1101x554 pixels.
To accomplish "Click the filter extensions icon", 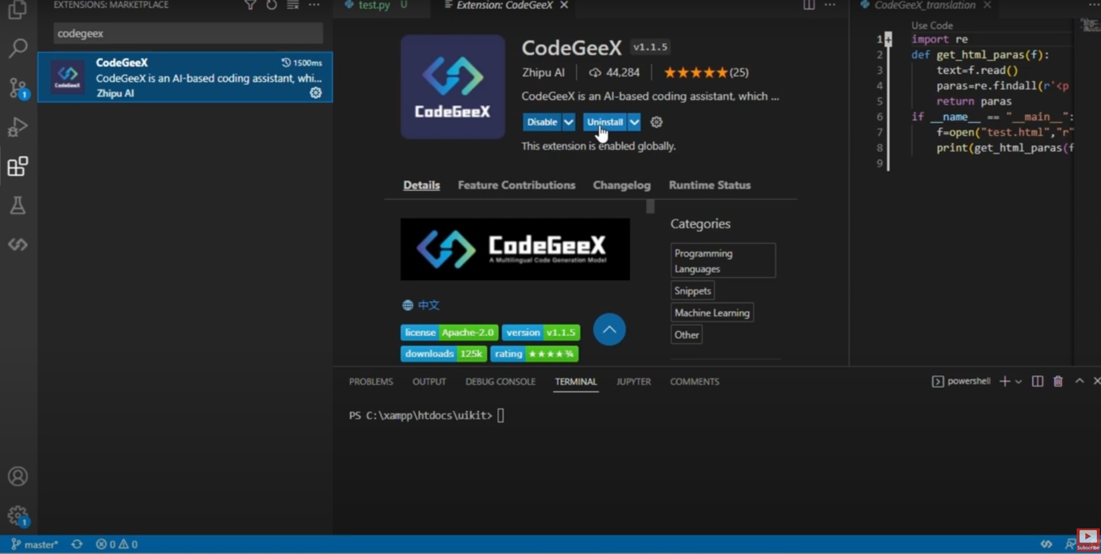I will [250, 5].
